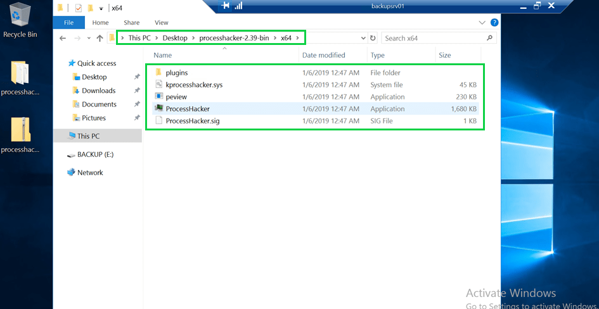
Task: Click the search magnifier icon
Action: click(489, 38)
